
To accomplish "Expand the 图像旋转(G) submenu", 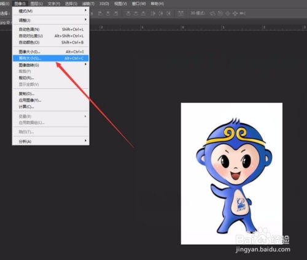I will (x=50, y=65).
